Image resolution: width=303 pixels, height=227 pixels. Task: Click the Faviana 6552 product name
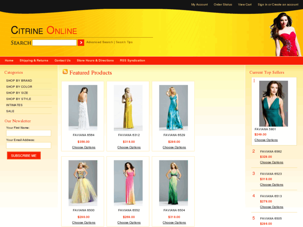pos(129,210)
